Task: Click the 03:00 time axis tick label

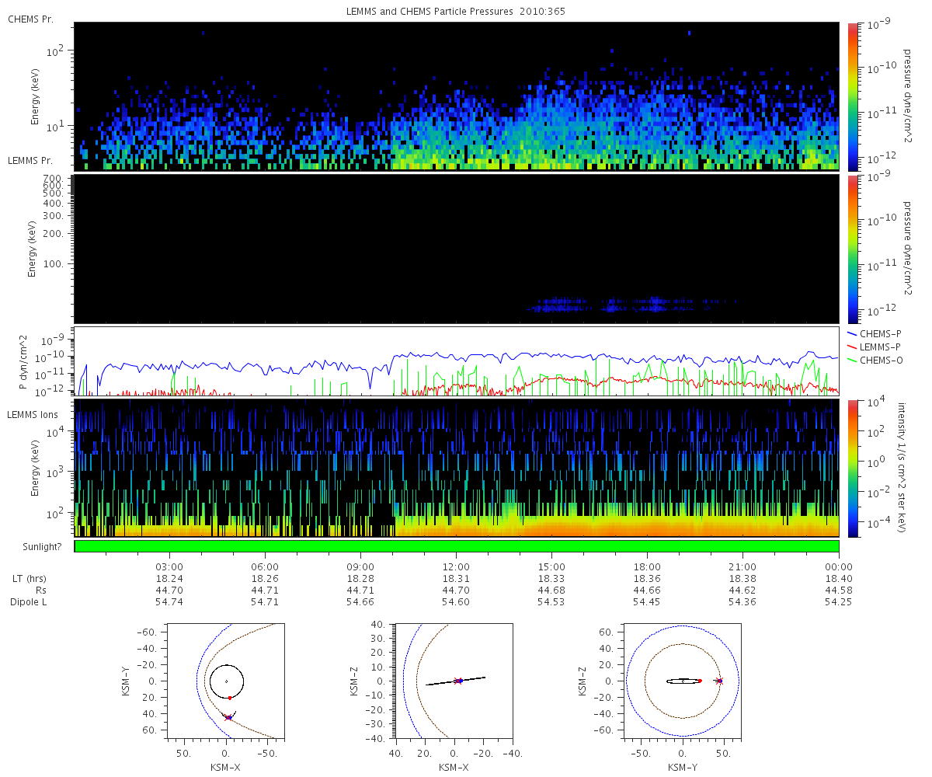Action: click(169, 566)
